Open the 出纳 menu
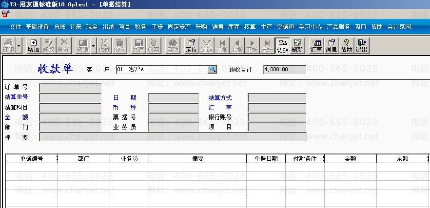 point(109,27)
